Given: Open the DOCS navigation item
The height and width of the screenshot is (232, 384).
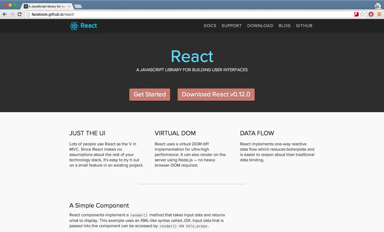Looking at the screenshot, I should point(210,26).
